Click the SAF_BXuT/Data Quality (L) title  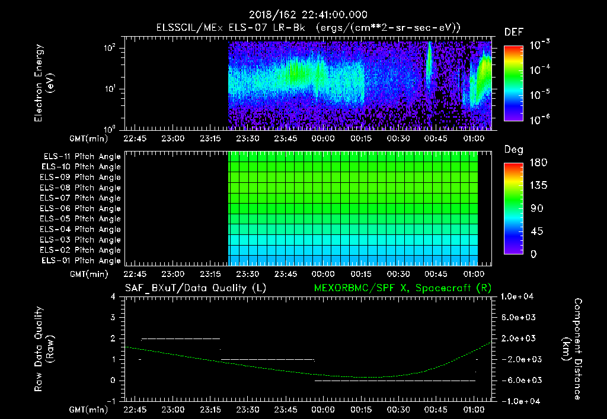(196, 288)
